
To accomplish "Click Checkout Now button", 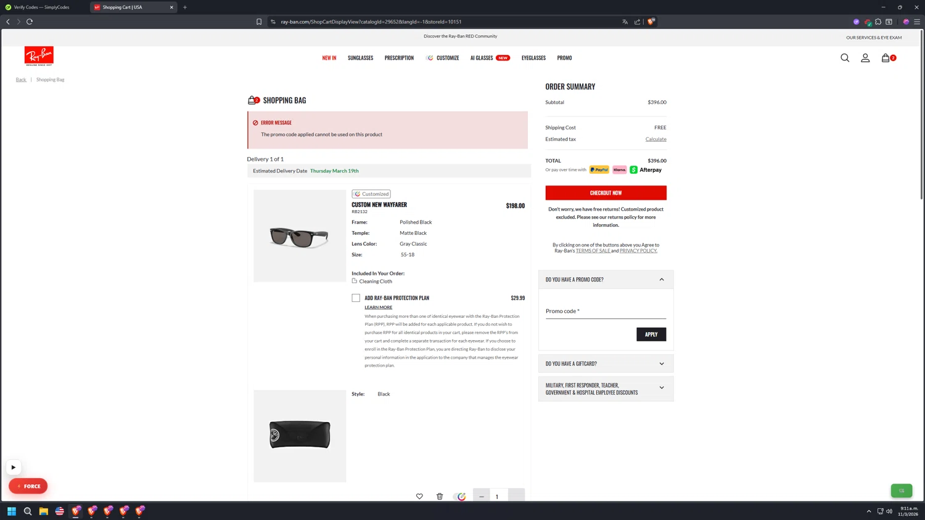I will (606, 193).
